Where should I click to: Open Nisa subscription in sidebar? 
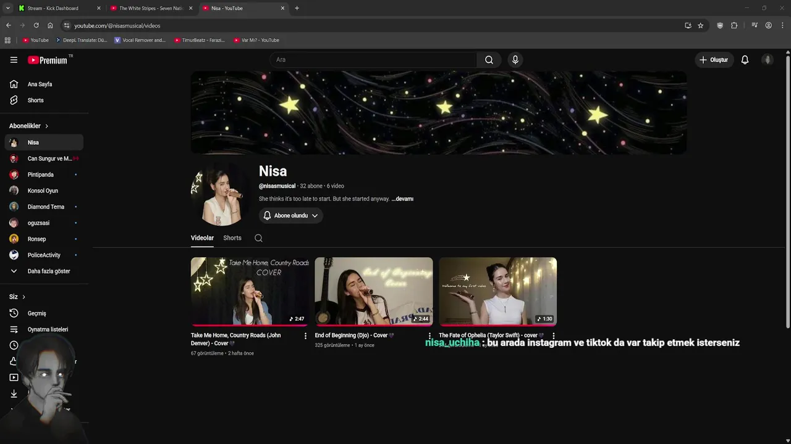pyautogui.click(x=43, y=142)
